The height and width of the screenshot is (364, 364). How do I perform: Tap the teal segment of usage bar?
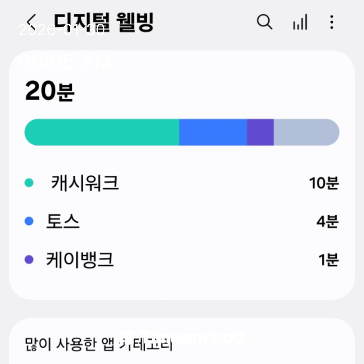point(102,132)
